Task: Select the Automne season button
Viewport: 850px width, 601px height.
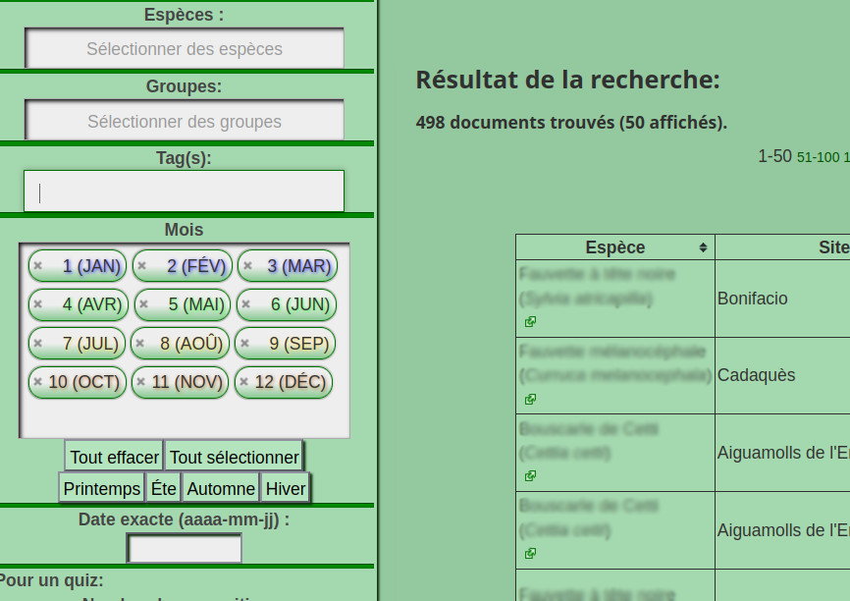Action: coord(221,488)
